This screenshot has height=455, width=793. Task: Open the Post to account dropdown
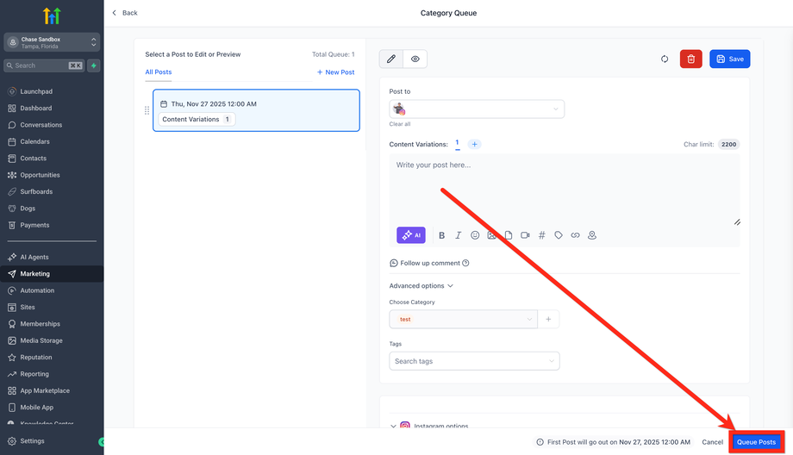click(x=477, y=109)
